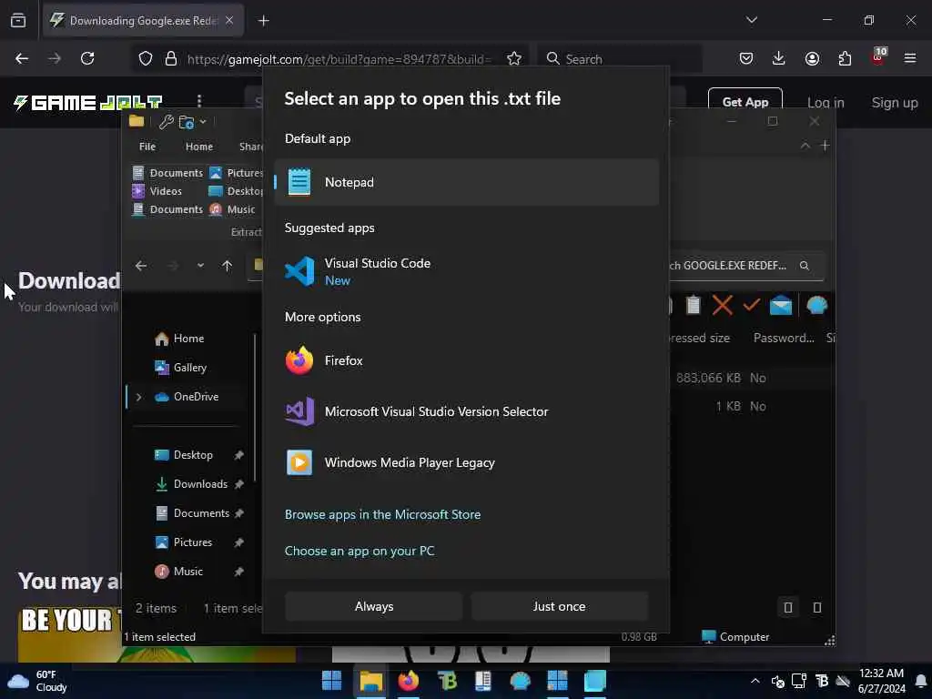This screenshot has width=932, height=699.
Task: Open the Firefox hamburger menu
Action: 910,58
